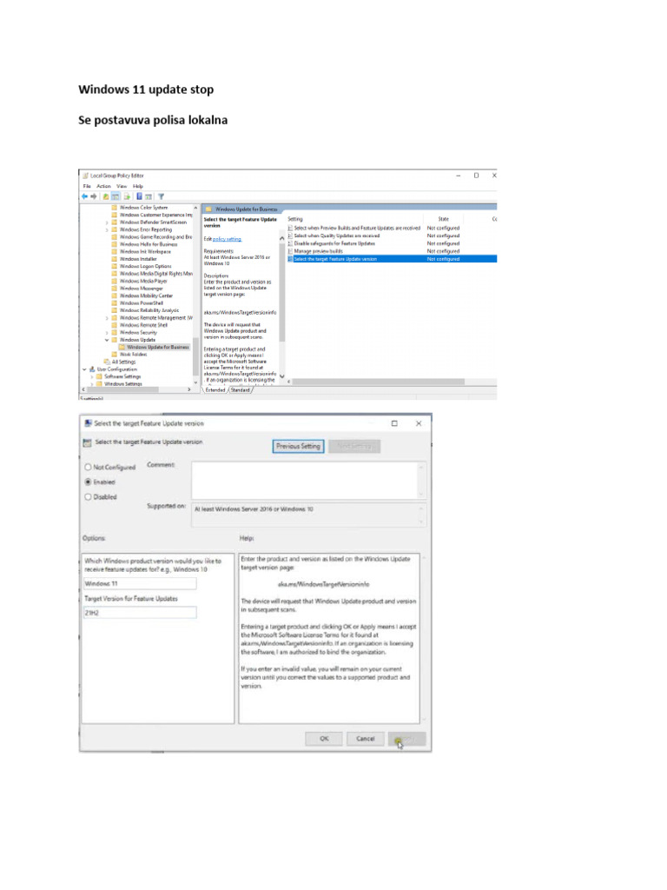The width and height of the screenshot is (667, 890).
Task: Click the Filter funnel toolbar icon
Action: [161, 196]
